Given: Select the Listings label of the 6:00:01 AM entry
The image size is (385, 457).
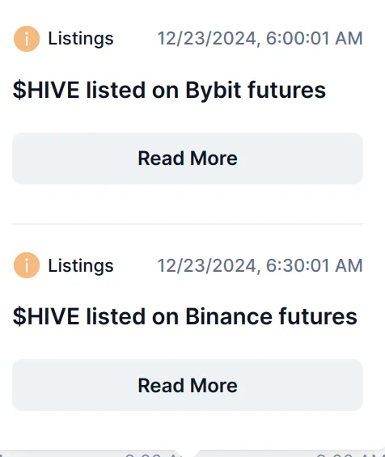Looking at the screenshot, I should tap(81, 39).
